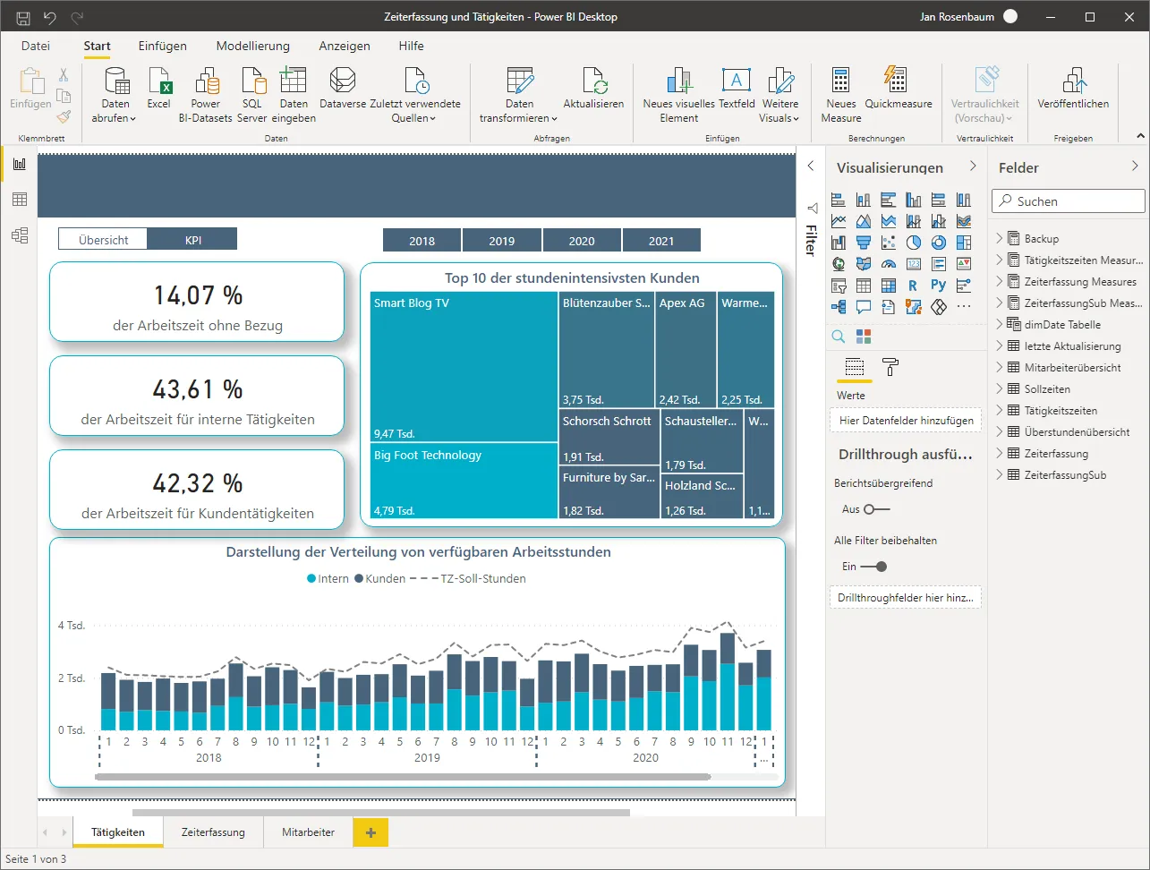Image resolution: width=1150 pixels, height=870 pixels.
Task: Expand the Sollzeiten table
Action: (x=1000, y=388)
